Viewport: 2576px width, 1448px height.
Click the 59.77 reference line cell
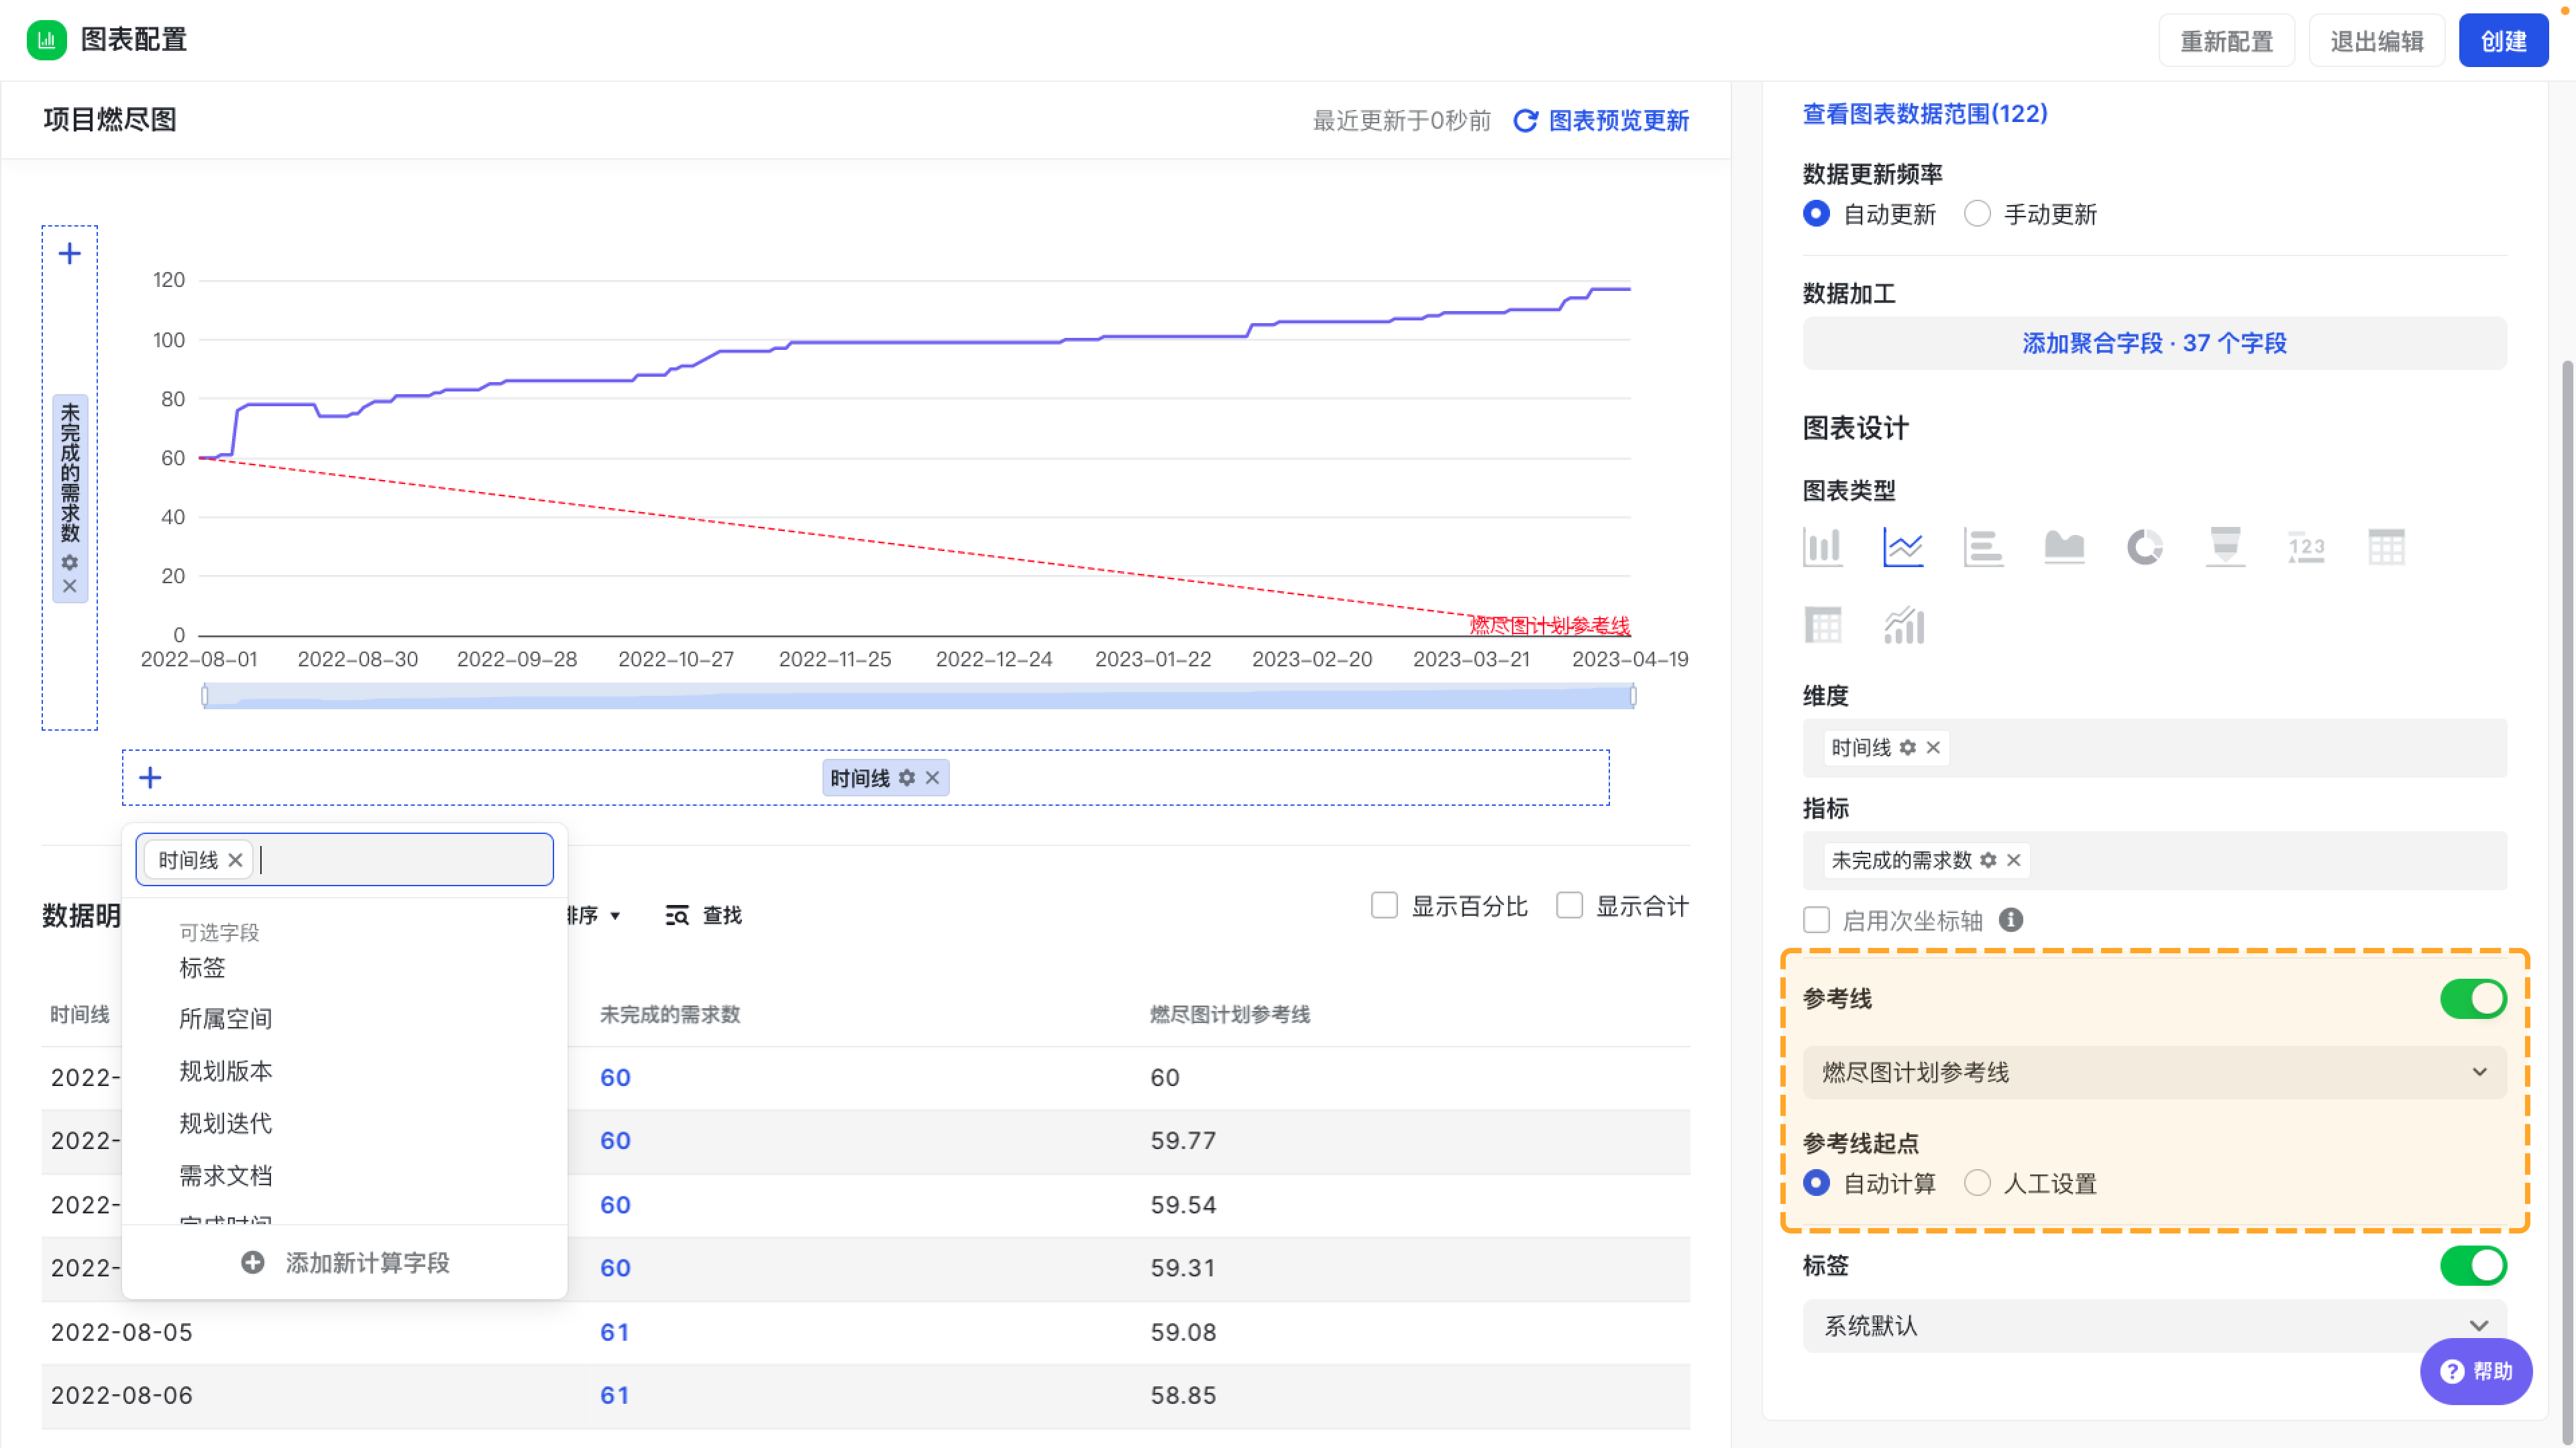1183,1140
